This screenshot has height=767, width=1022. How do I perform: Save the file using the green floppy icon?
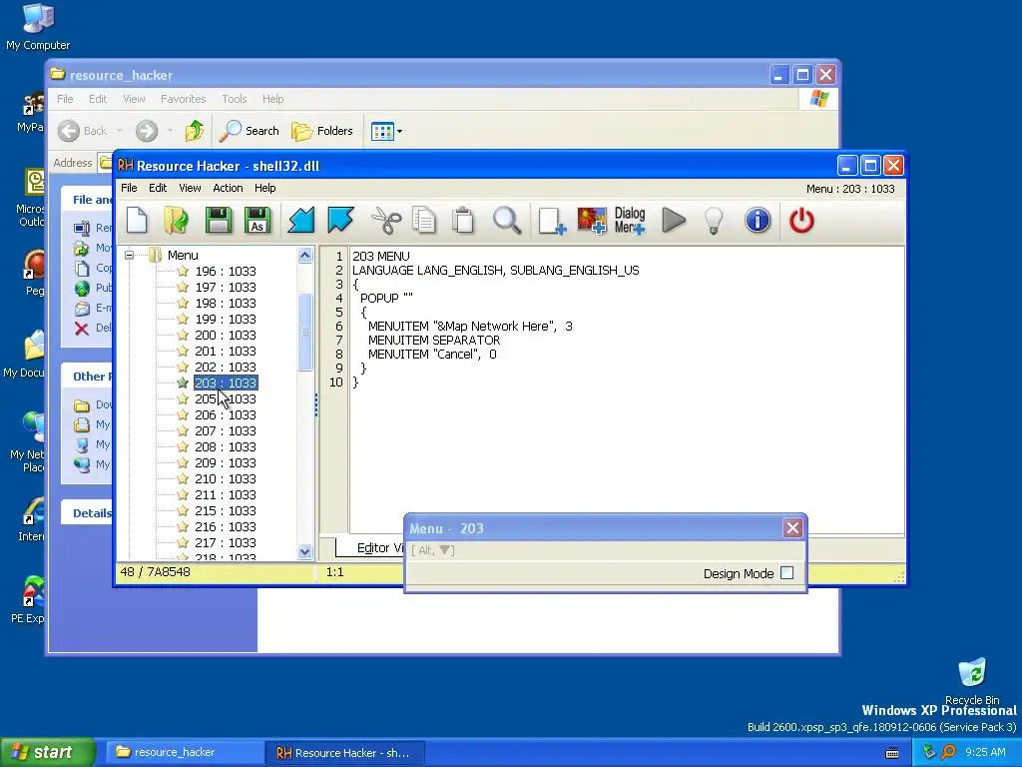pos(218,221)
